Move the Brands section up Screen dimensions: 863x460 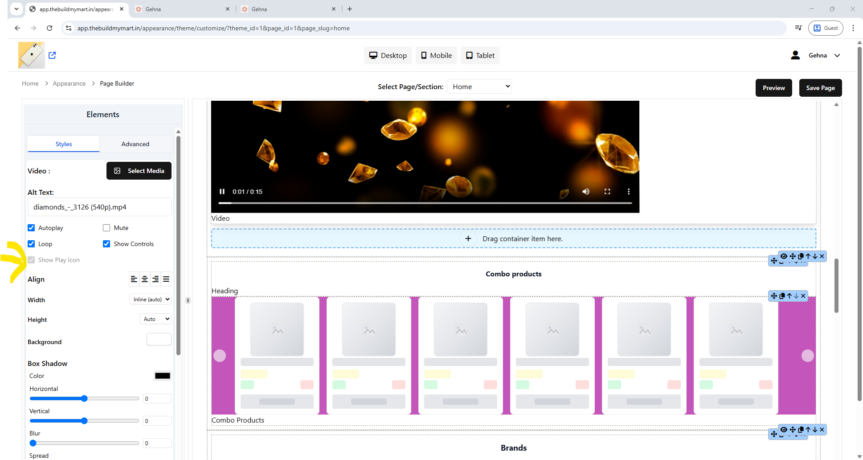pyautogui.click(x=808, y=430)
